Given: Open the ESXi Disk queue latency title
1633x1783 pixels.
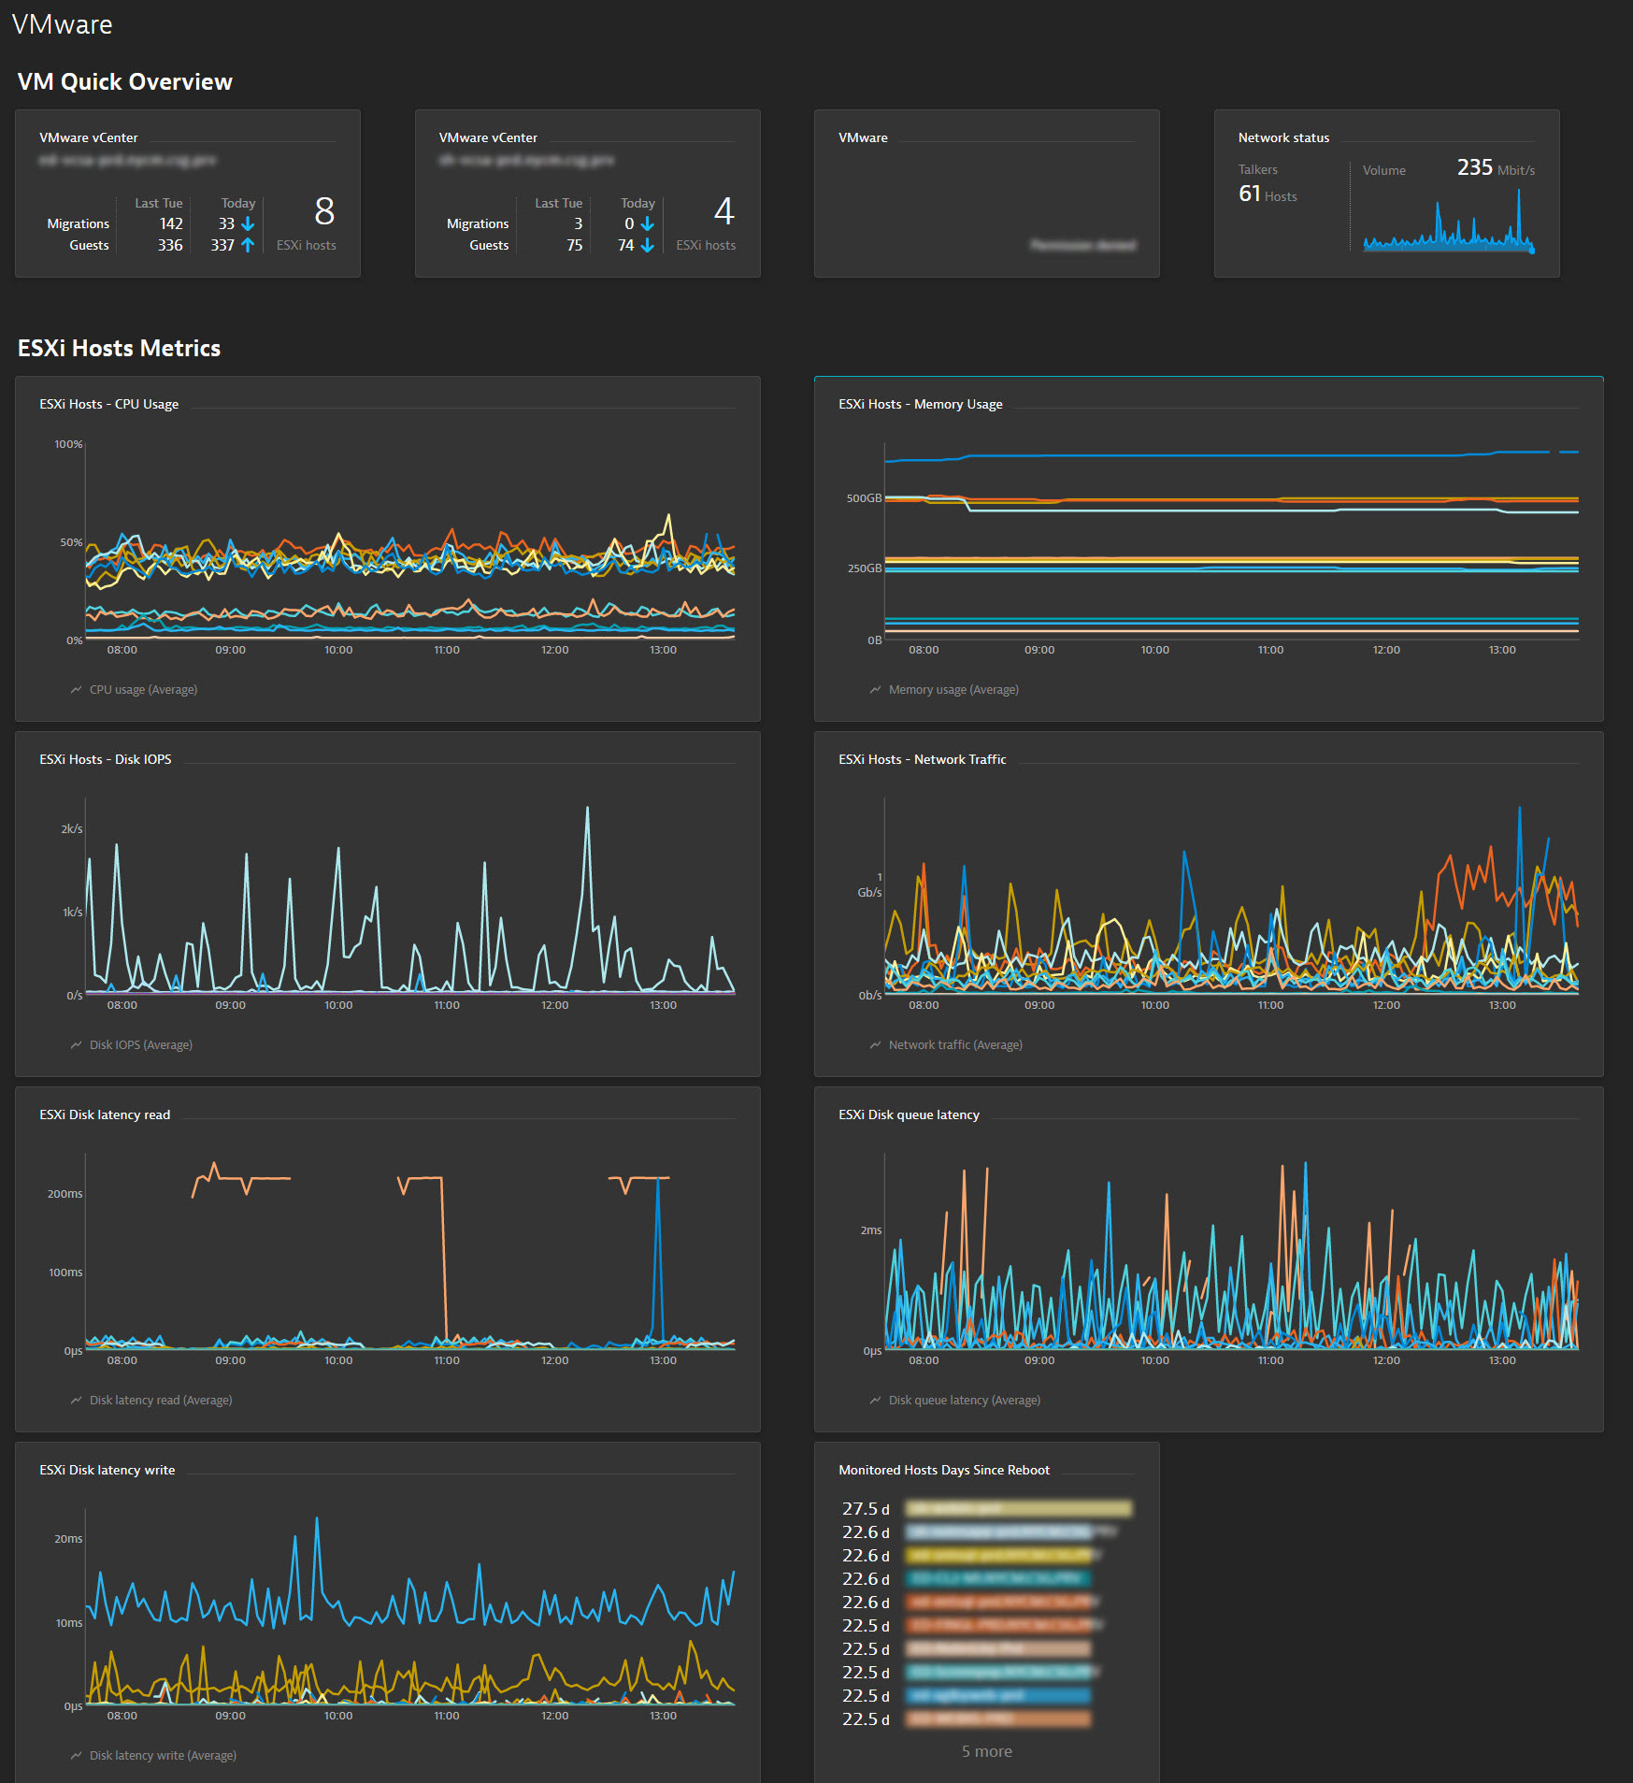Looking at the screenshot, I should (x=909, y=1114).
